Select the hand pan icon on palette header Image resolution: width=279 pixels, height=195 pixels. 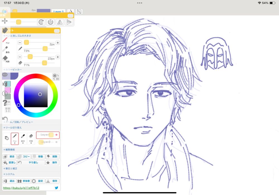[5, 30]
